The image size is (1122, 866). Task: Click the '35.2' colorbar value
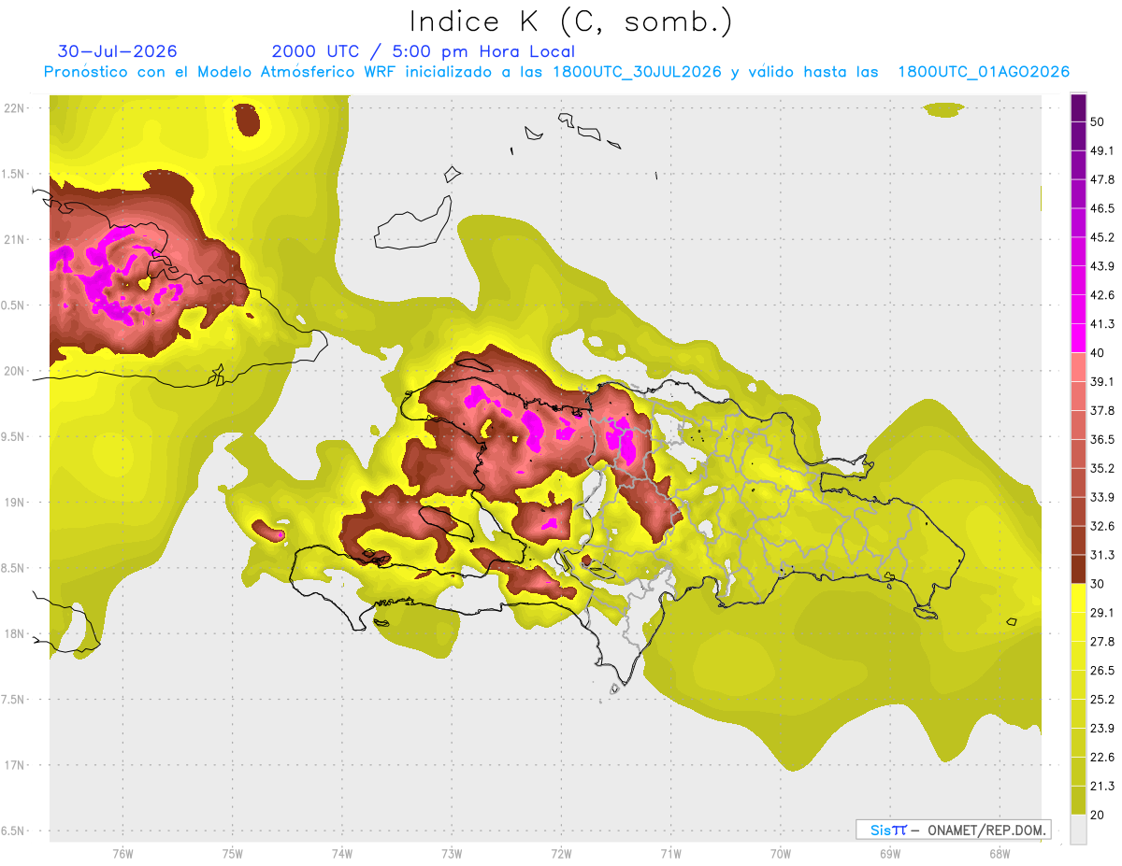[x=1102, y=468]
